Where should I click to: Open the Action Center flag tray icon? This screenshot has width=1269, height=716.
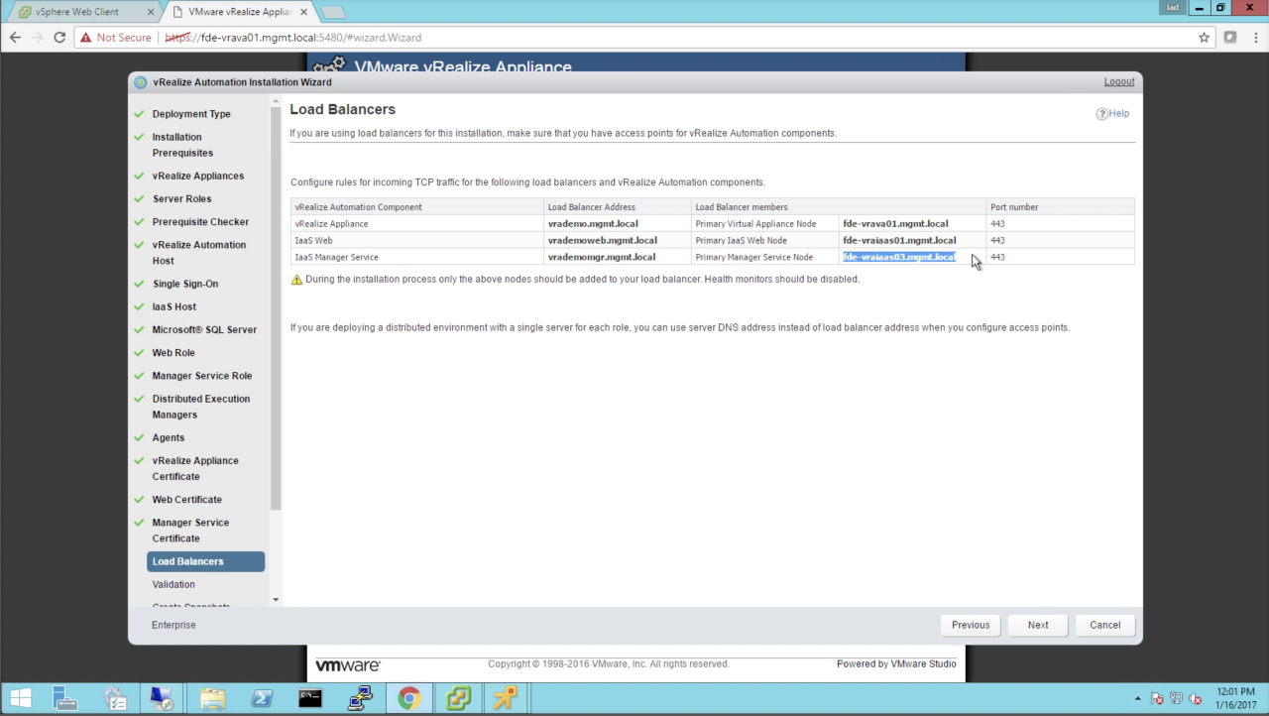point(1157,699)
